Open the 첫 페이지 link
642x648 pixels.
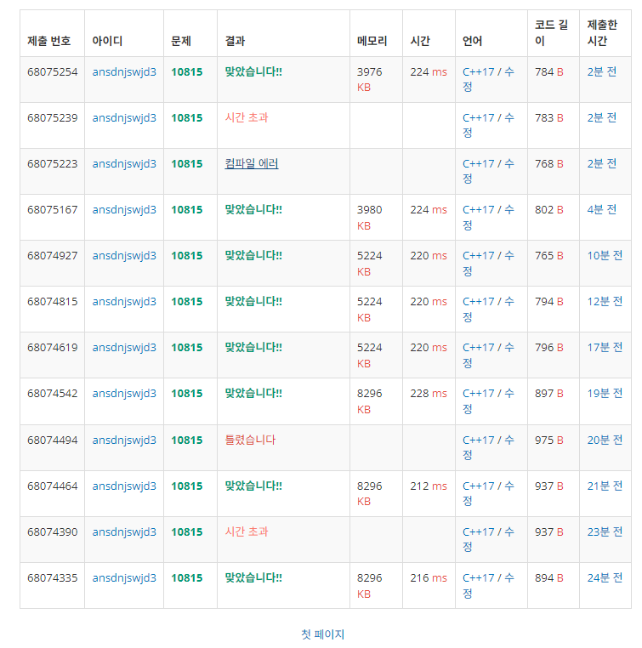[322, 634]
